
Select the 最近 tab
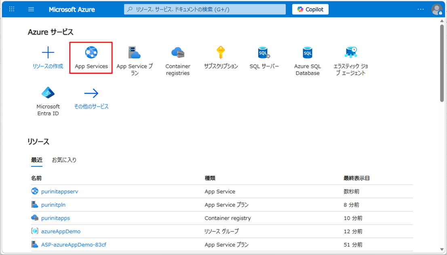37,160
